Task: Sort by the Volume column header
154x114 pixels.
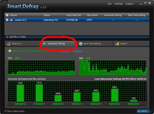Action: point(13,15)
